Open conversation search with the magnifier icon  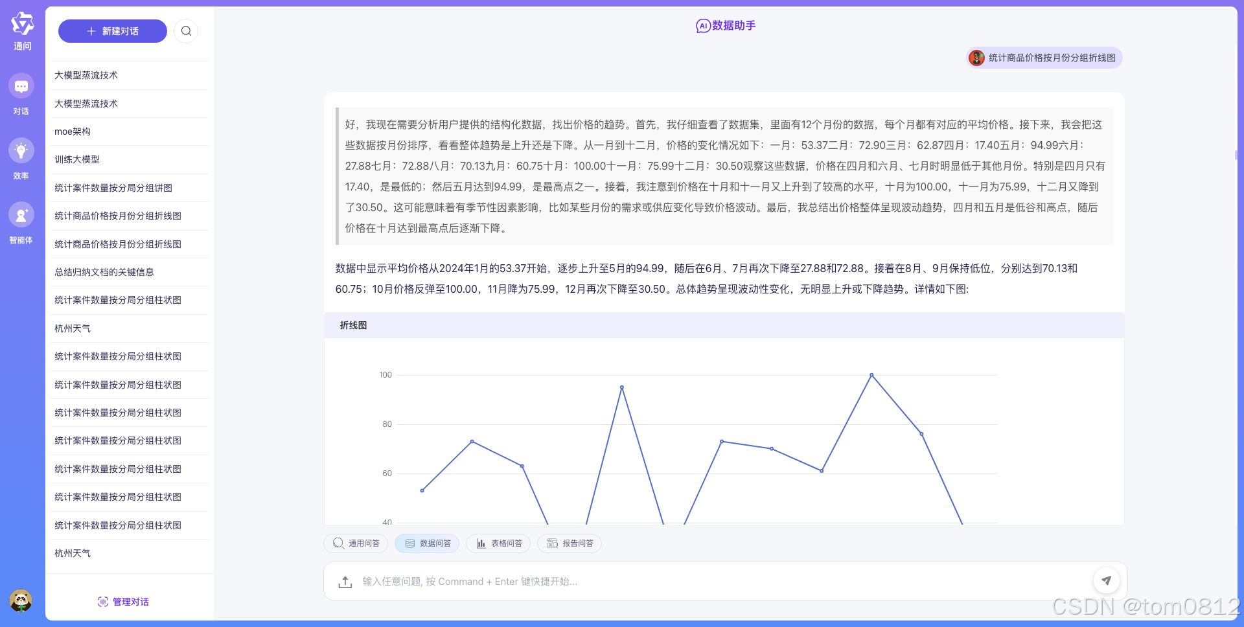[186, 30]
